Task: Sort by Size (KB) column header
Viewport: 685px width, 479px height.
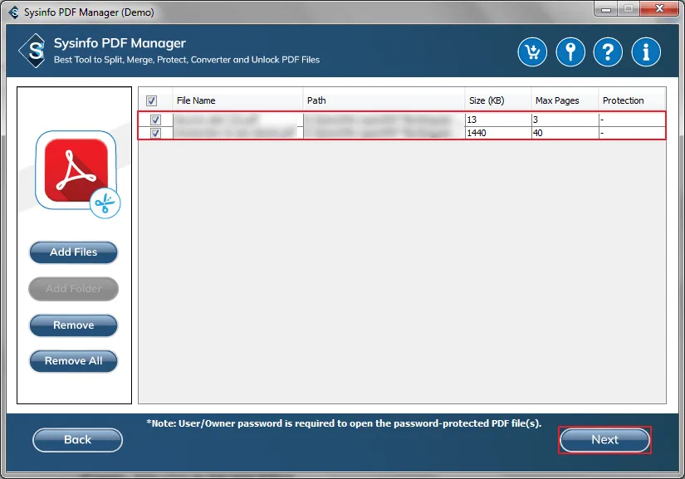Action: click(498, 100)
